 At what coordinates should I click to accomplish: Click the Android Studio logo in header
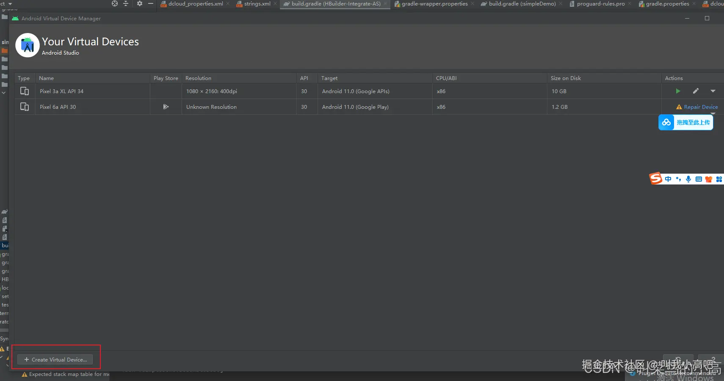(x=28, y=45)
